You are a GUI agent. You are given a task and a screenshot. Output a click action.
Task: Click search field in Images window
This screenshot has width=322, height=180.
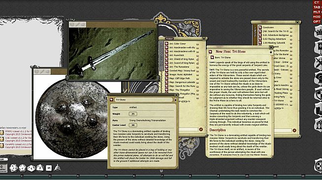(188, 129)
